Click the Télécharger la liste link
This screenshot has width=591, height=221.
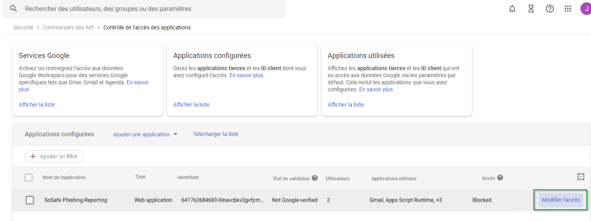[216, 134]
